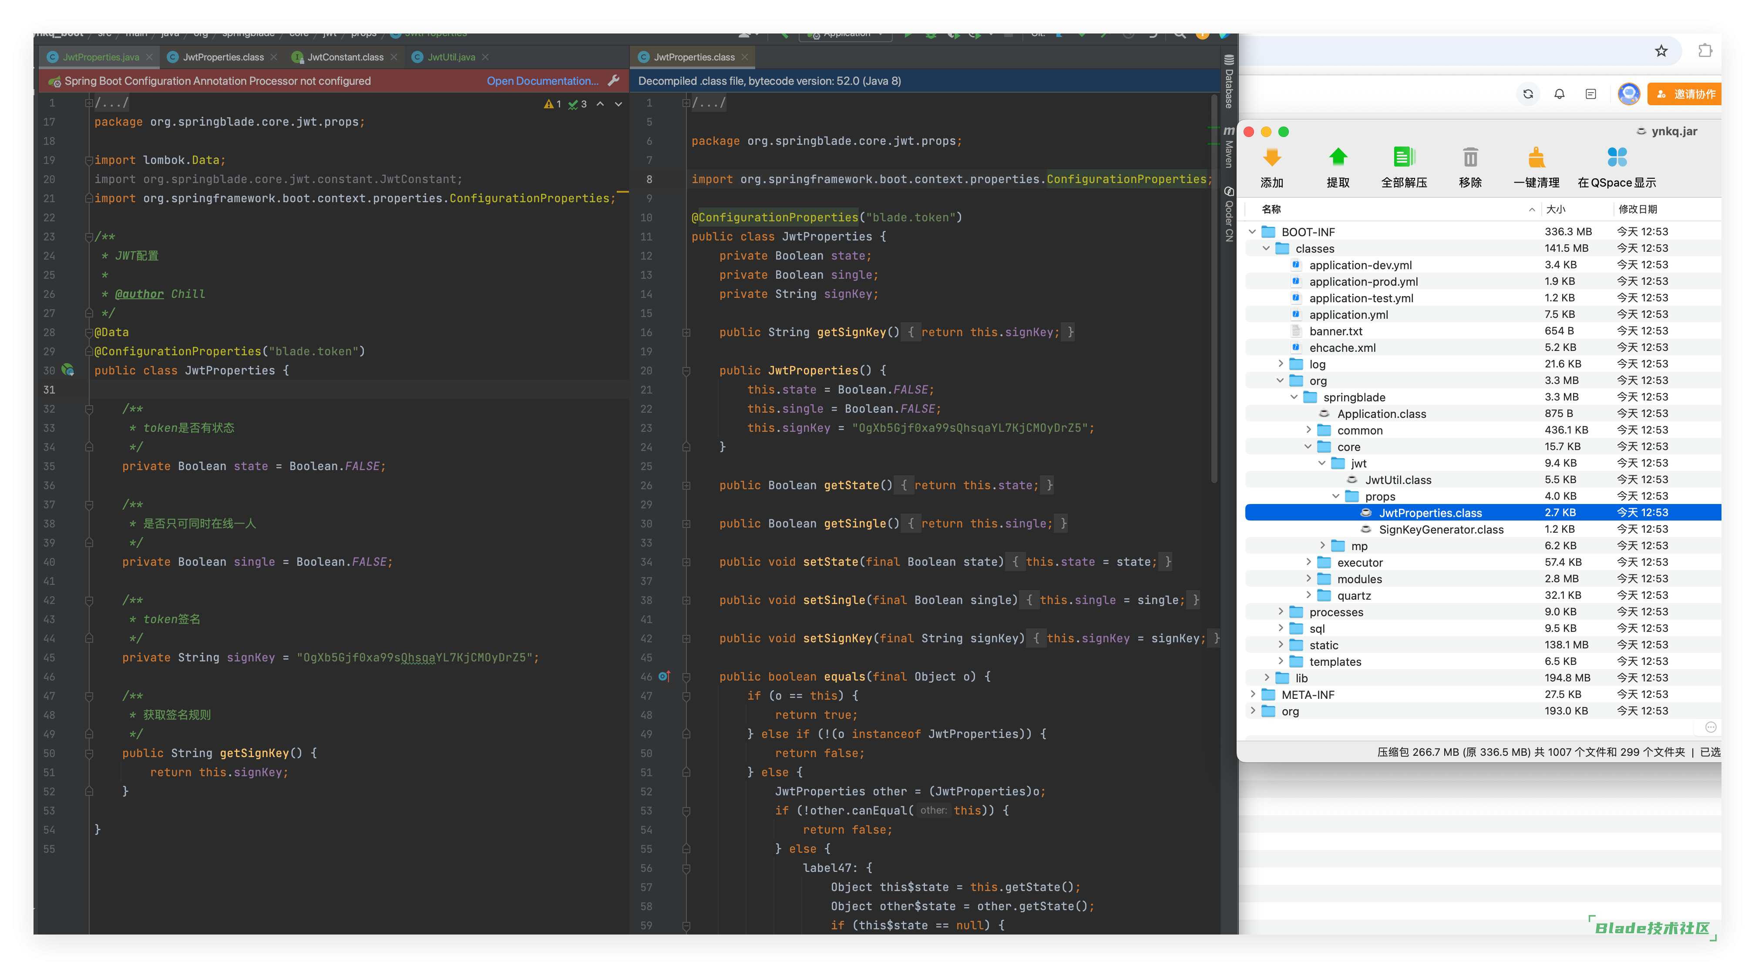The image size is (1755, 968).
Task: Click the more options ellipsis in archive window
Action: 1710,727
